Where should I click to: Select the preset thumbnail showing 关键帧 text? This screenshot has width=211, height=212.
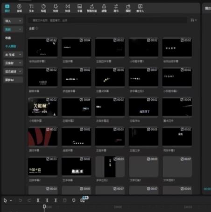coord(43,107)
